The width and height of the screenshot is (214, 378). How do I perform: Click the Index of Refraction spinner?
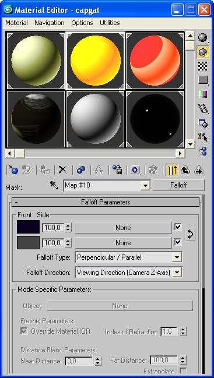tap(183, 332)
